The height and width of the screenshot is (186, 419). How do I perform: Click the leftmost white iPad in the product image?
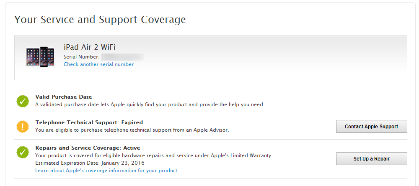coord(32,57)
